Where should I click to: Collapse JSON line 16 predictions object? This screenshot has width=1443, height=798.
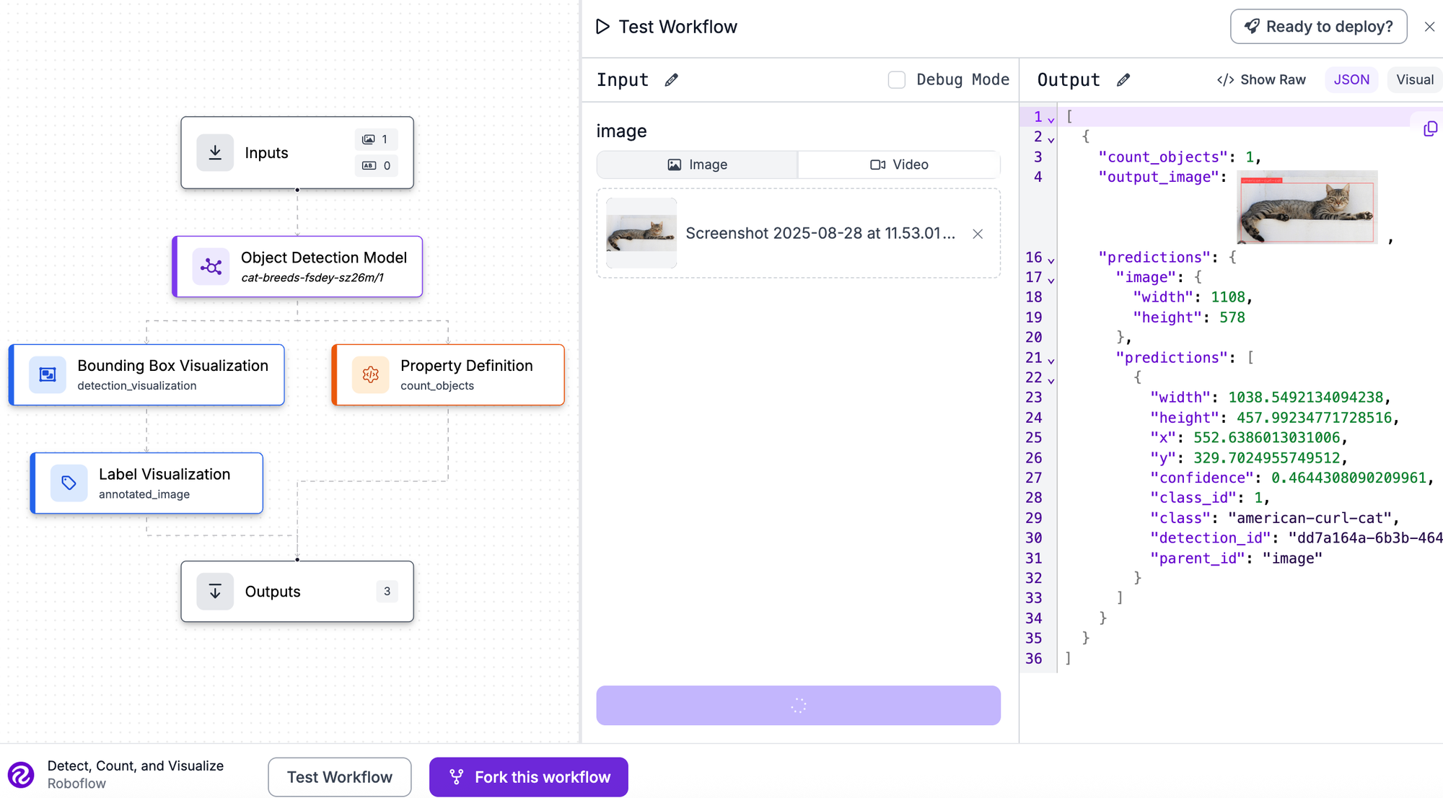point(1051,260)
